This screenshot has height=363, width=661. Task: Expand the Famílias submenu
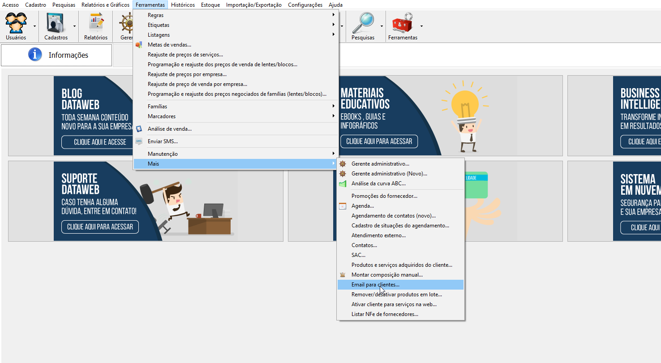pyautogui.click(x=236, y=107)
